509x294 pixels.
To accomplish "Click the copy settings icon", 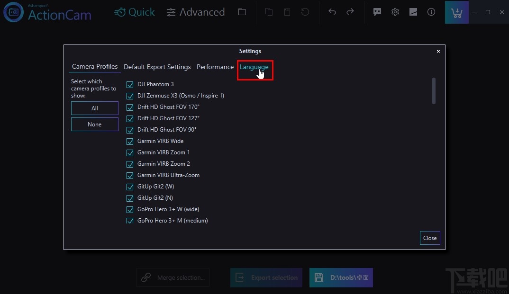I will (x=269, y=12).
